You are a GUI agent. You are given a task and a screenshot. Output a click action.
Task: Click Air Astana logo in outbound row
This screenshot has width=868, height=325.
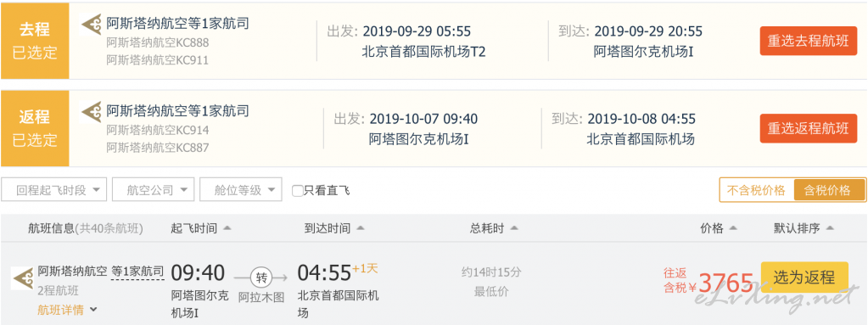(x=91, y=25)
